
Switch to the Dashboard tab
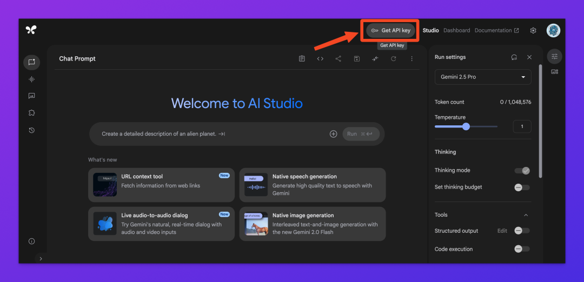[x=456, y=30]
